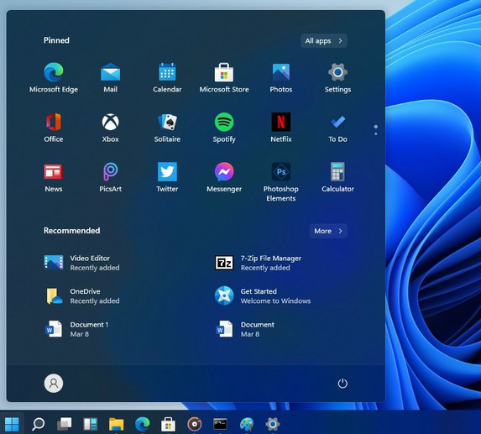Open Get Started welcome app
Image resolution: width=481 pixels, height=434 pixels.
pyautogui.click(x=263, y=296)
